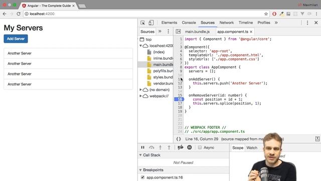
Task: Remove the first Another Server item
Action: click(68, 53)
